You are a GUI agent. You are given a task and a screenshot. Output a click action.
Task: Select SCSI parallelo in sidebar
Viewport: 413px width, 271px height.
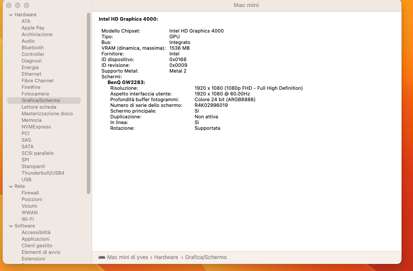pyautogui.click(x=37, y=153)
